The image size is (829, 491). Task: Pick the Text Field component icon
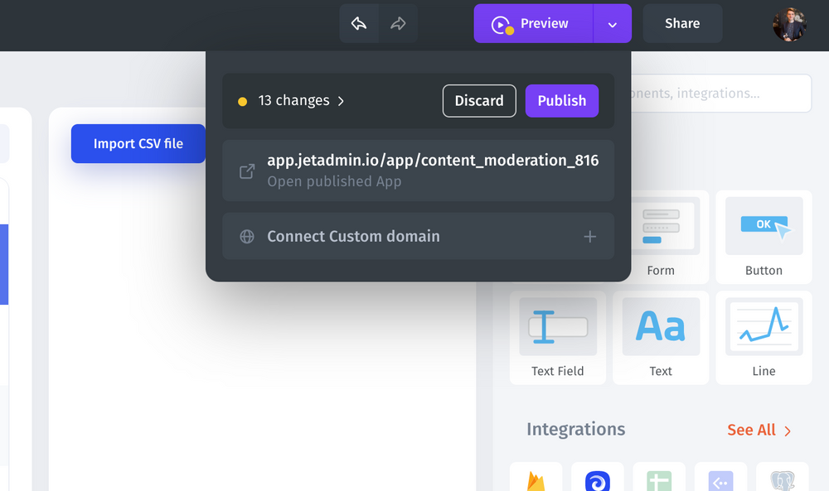tap(557, 326)
